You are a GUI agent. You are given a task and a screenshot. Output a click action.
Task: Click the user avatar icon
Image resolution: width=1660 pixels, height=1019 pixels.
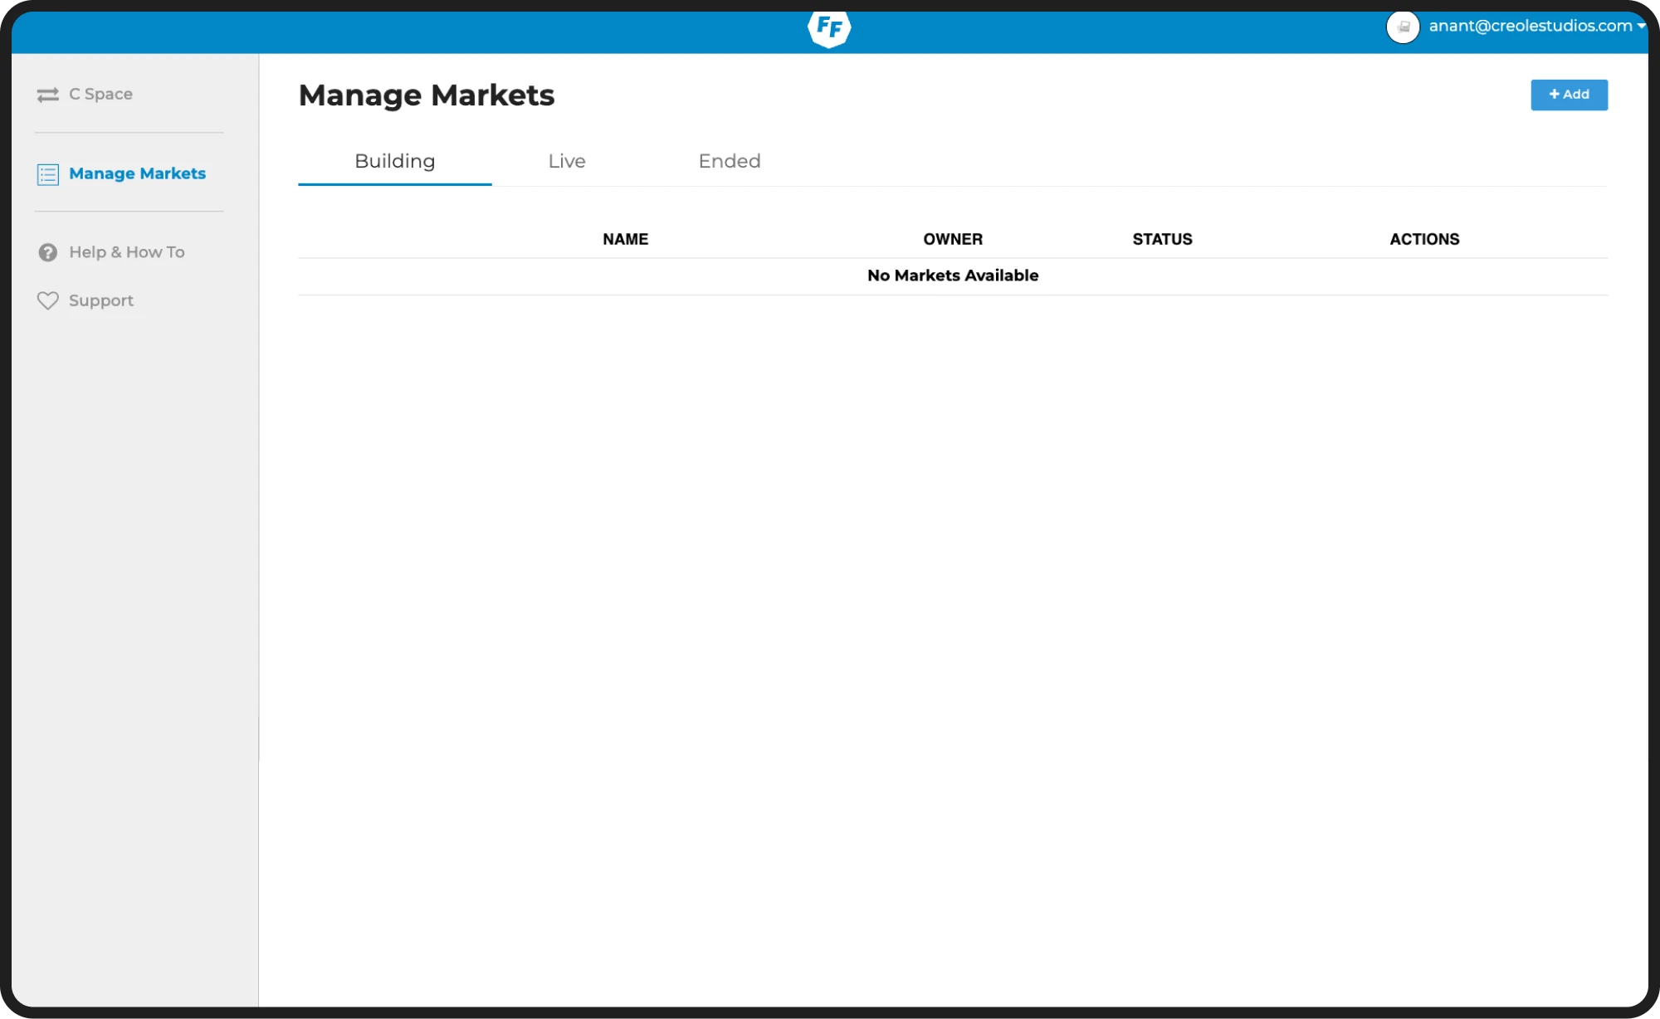coord(1403,27)
